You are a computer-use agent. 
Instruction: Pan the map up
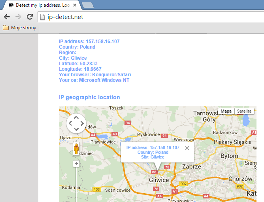coord(76,117)
